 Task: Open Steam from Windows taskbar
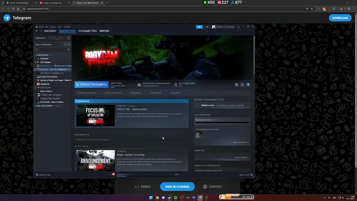click(x=169, y=198)
